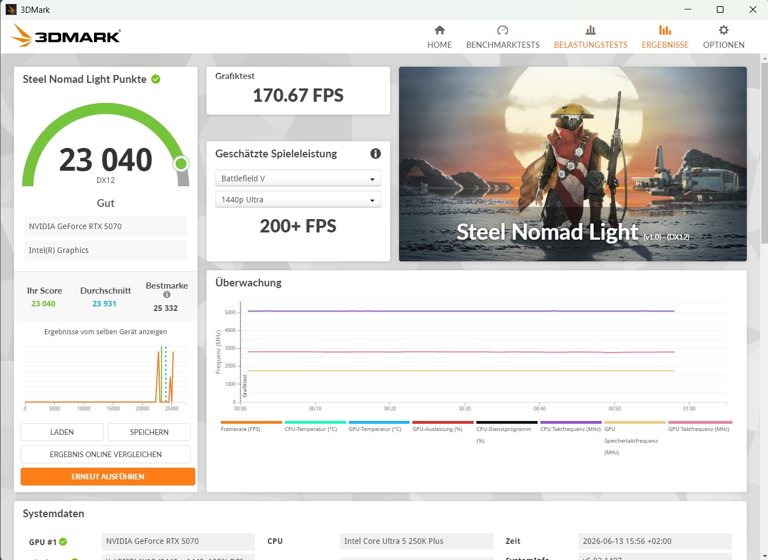Click ERGEBNIS ONLINE VERGLEICHEN
Screen dimensions: 768x560
pyautogui.click(x=106, y=454)
